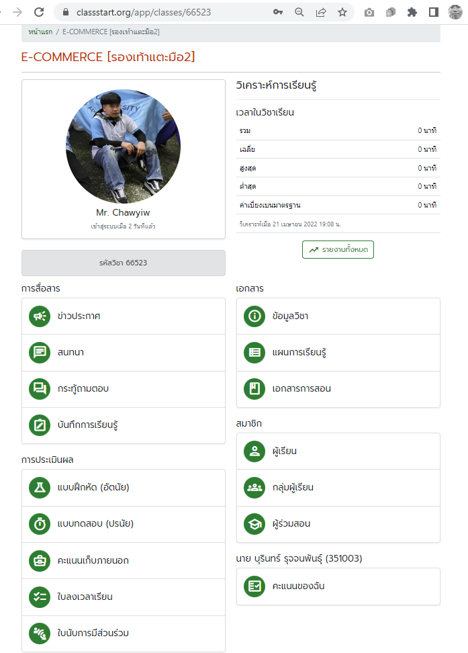Open the บันทึกการเรียนรู้ journal icon
This screenshot has height=653, width=468.
point(40,425)
